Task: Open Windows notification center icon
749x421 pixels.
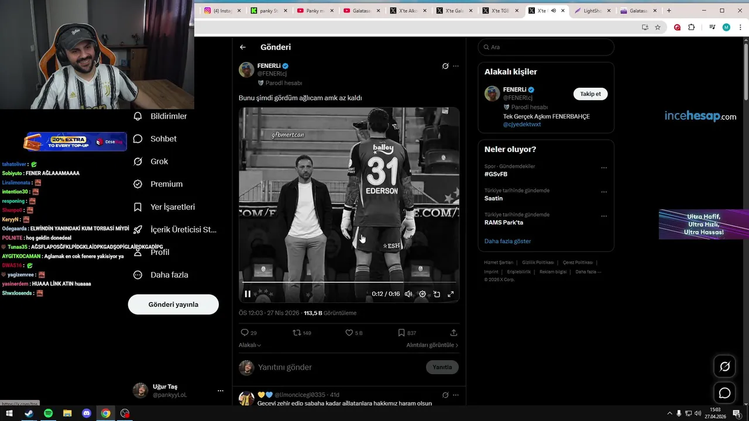Action: tap(736, 413)
